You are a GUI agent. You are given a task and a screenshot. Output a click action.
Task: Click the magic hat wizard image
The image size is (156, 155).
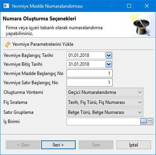click(x=141, y=24)
